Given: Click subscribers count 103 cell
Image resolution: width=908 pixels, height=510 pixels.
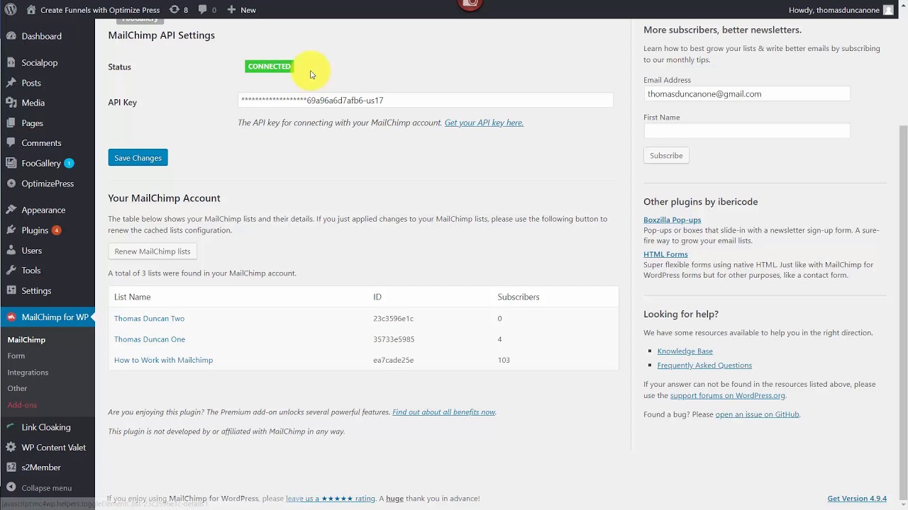Looking at the screenshot, I should 504,360.
